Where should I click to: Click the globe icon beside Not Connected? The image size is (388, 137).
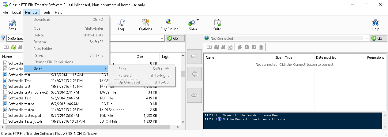[x=207, y=38]
